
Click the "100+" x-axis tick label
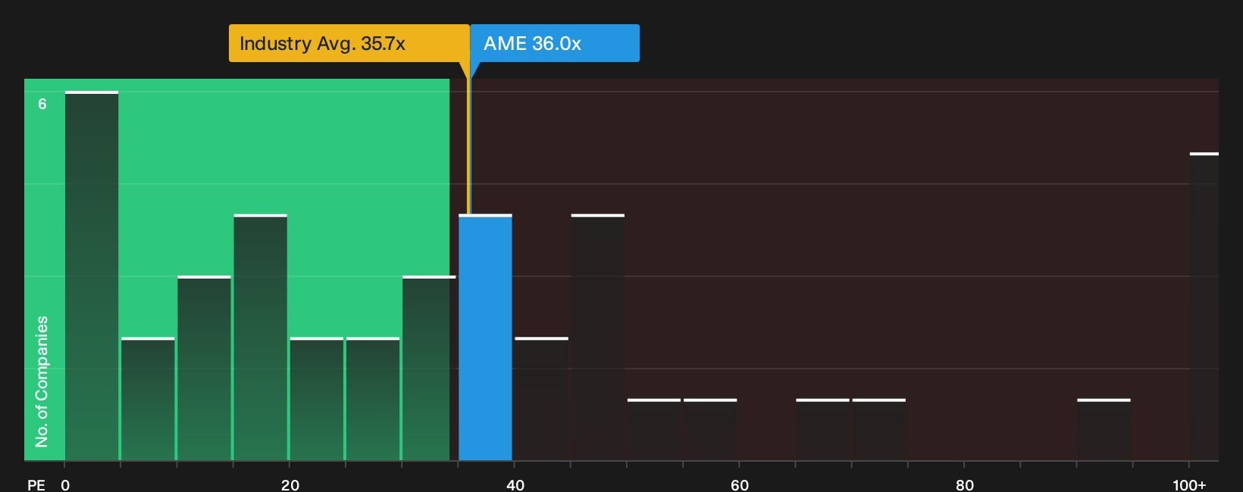coord(1189,484)
